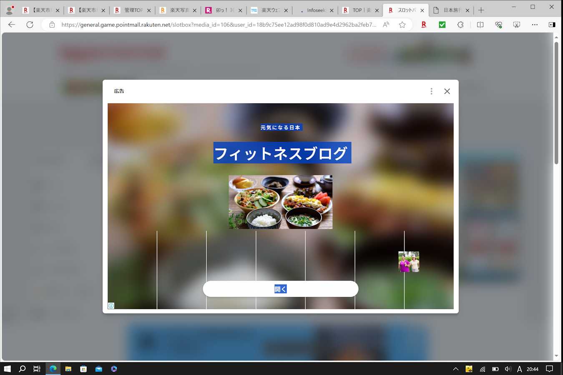Open a new browser tab
Viewport: 563px width, 375px height.
tap(481, 10)
